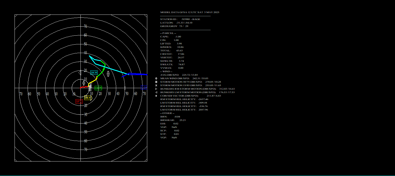
Task: Click the mean wind legend symbol
Action: click(x=157, y=78)
